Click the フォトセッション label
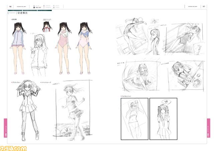Image resolution: width=214 pixels, height=151 pixels. [126, 96]
